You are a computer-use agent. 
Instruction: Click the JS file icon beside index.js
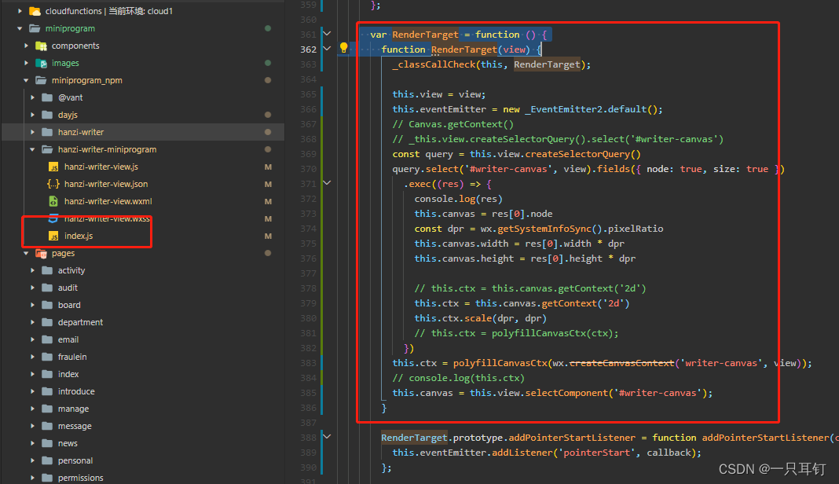click(x=53, y=236)
